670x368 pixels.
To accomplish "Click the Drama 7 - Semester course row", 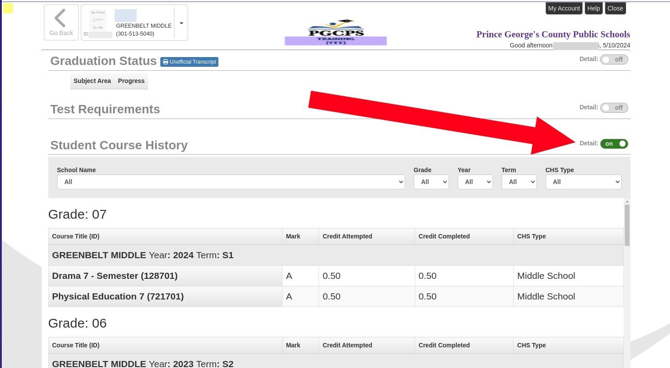I will click(x=115, y=276).
